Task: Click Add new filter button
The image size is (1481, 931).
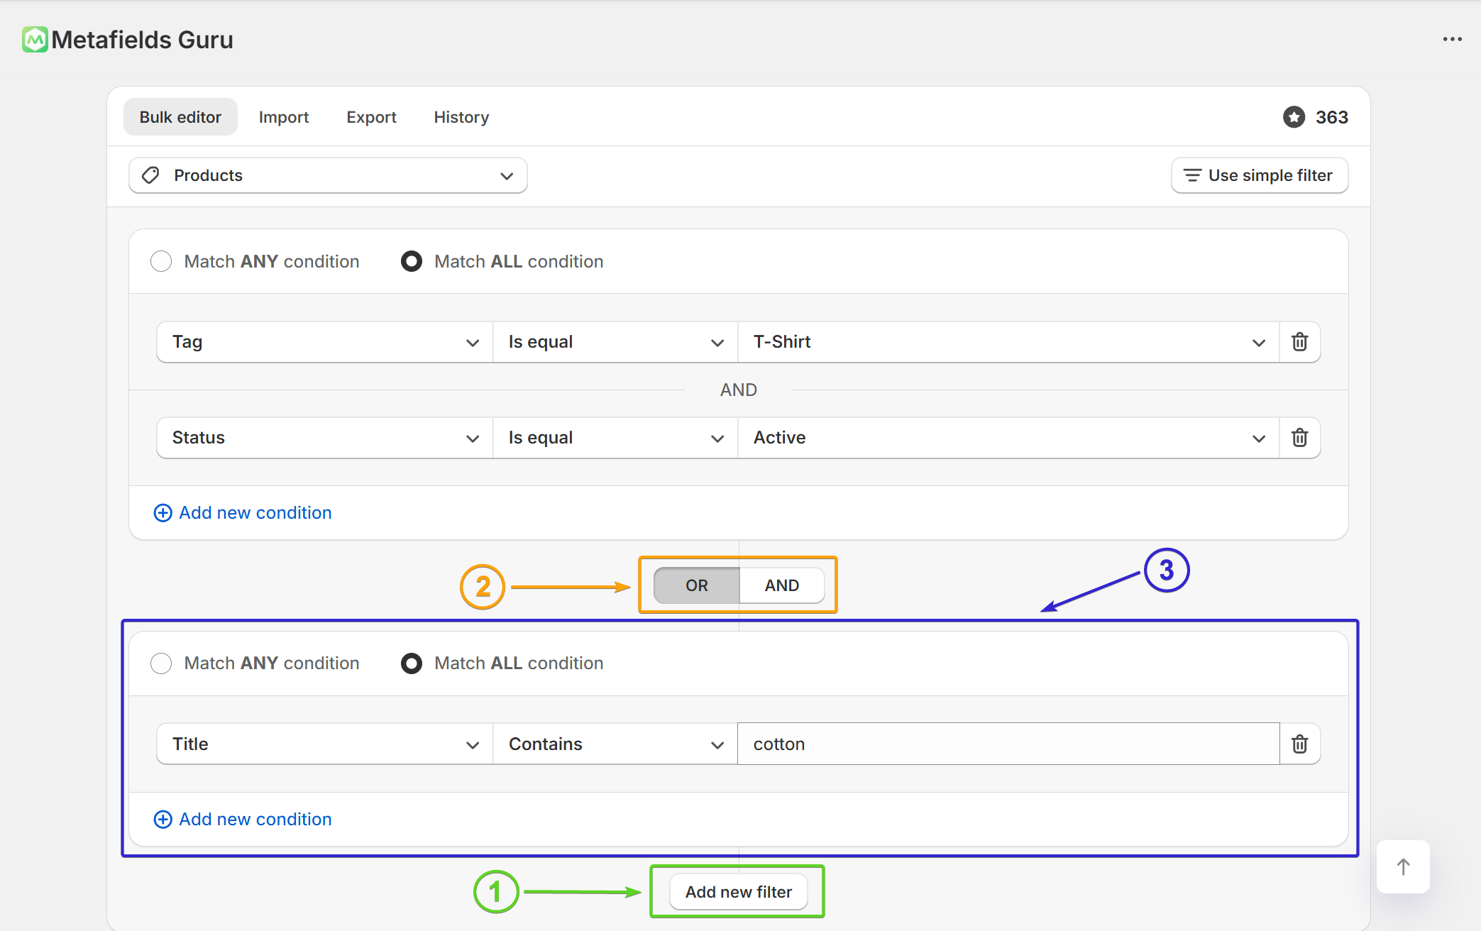Action: (x=738, y=892)
